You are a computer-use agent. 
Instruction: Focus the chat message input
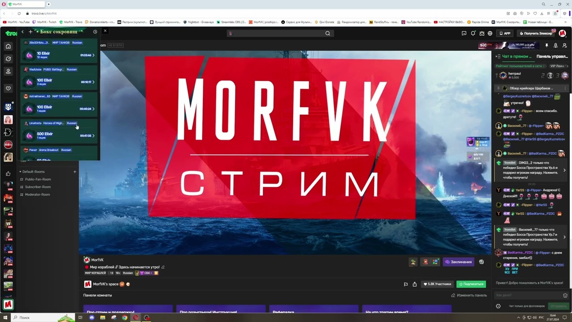(x=527, y=295)
